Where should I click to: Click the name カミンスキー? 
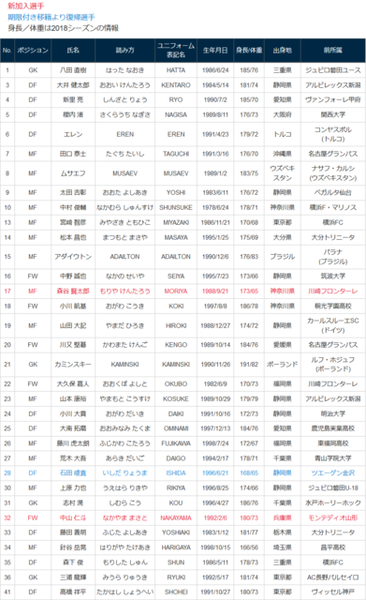point(73,365)
